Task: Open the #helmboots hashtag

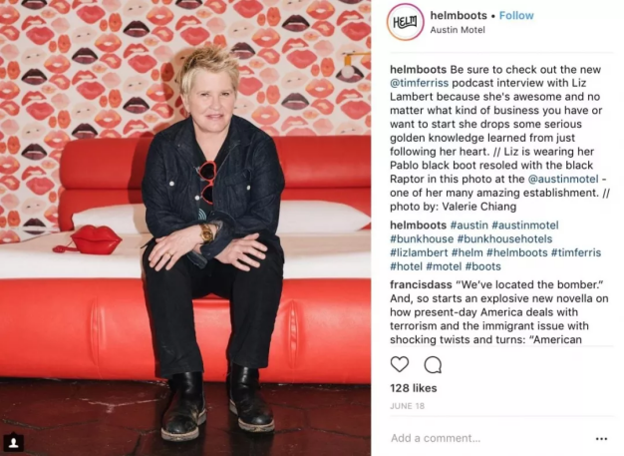Action: [x=516, y=252]
